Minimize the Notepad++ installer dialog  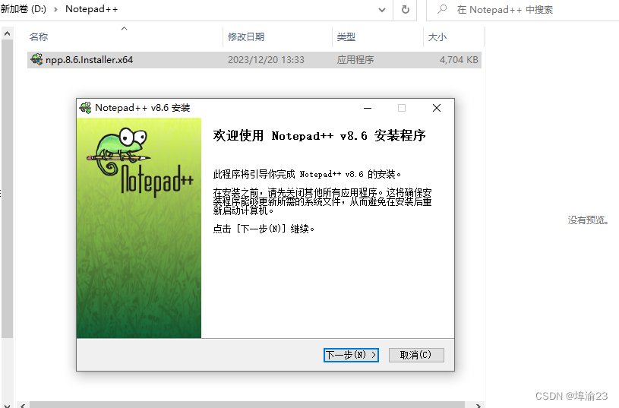point(368,108)
